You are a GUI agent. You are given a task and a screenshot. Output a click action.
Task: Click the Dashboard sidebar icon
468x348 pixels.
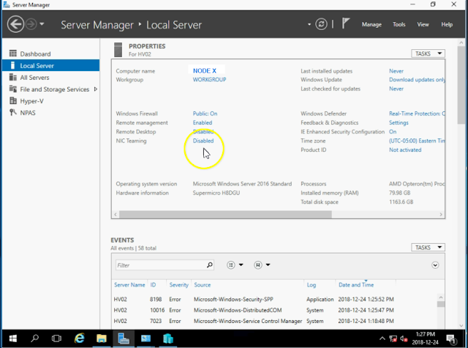point(13,53)
